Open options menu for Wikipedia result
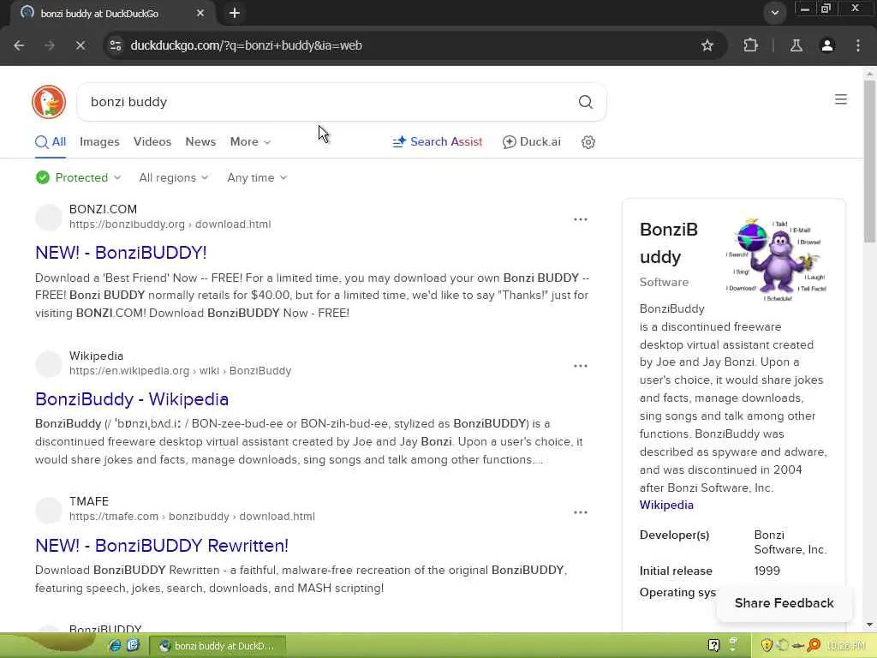This screenshot has width=877, height=658. pyautogui.click(x=581, y=366)
